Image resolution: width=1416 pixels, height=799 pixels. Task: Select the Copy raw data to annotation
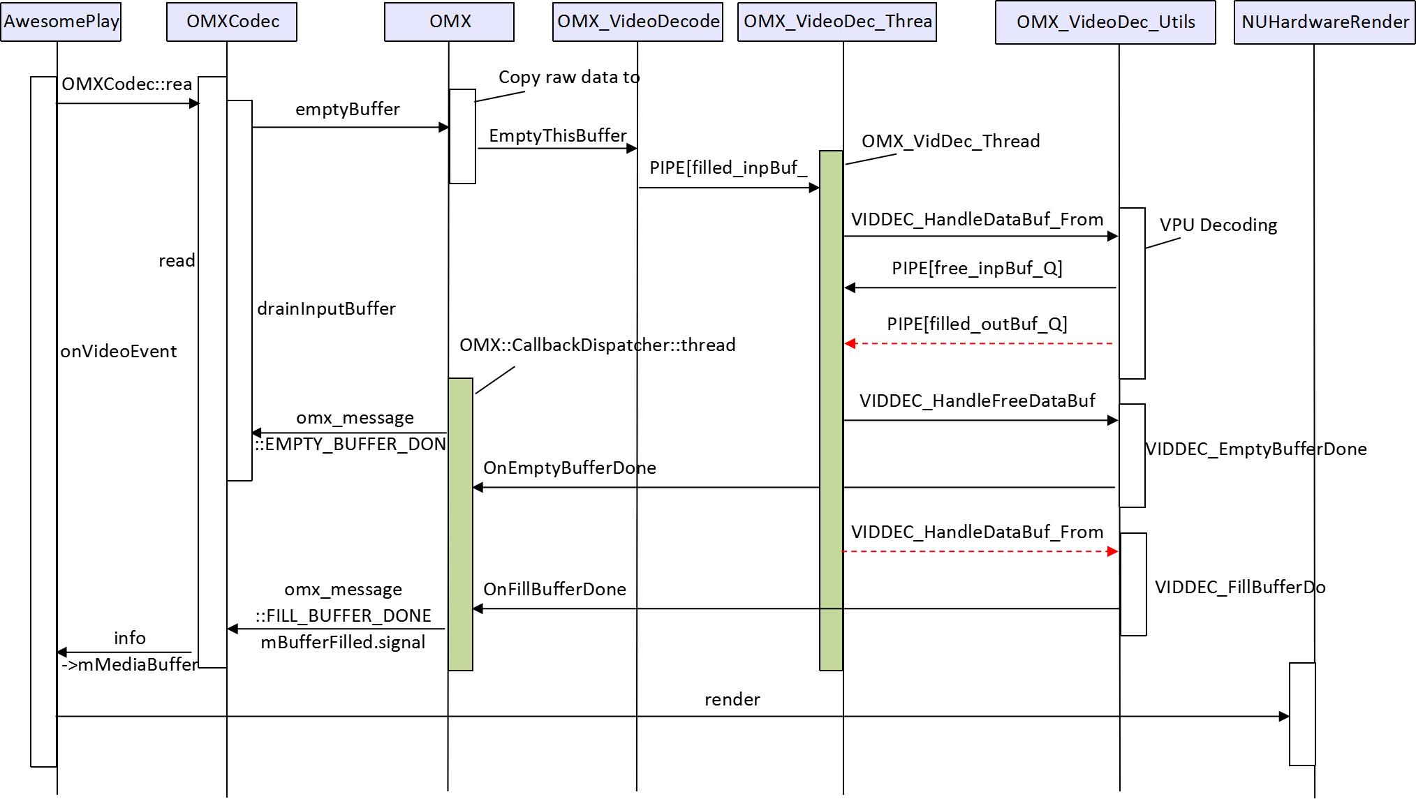pos(568,77)
